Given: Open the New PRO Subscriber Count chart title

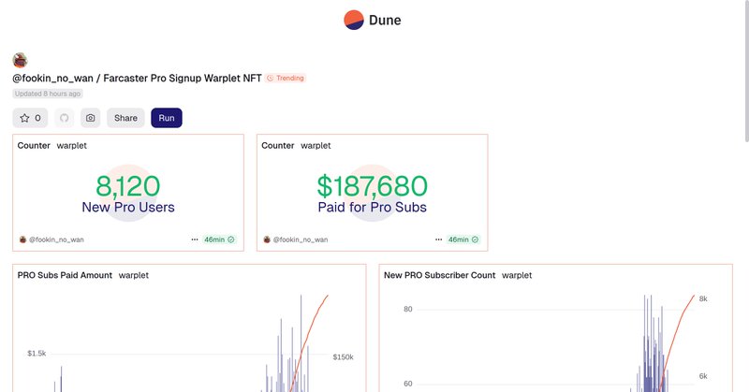Looking at the screenshot, I should (x=439, y=275).
